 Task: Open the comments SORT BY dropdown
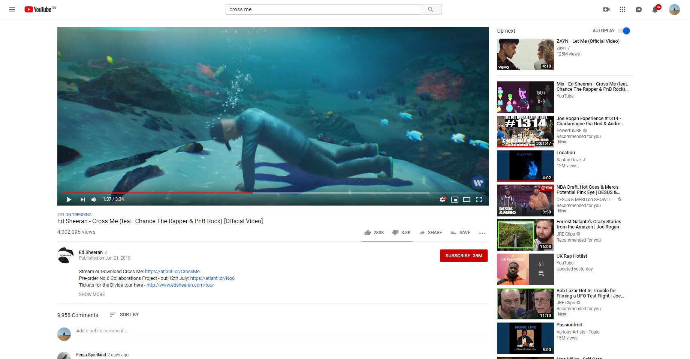tap(124, 315)
